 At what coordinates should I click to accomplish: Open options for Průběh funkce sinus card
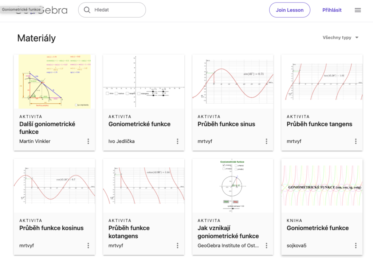(x=267, y=141)
